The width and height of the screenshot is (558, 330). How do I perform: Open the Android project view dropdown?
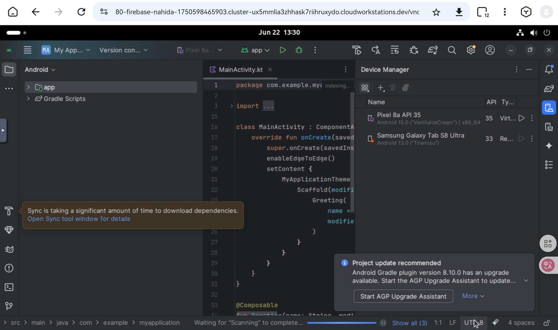[40, 69]
